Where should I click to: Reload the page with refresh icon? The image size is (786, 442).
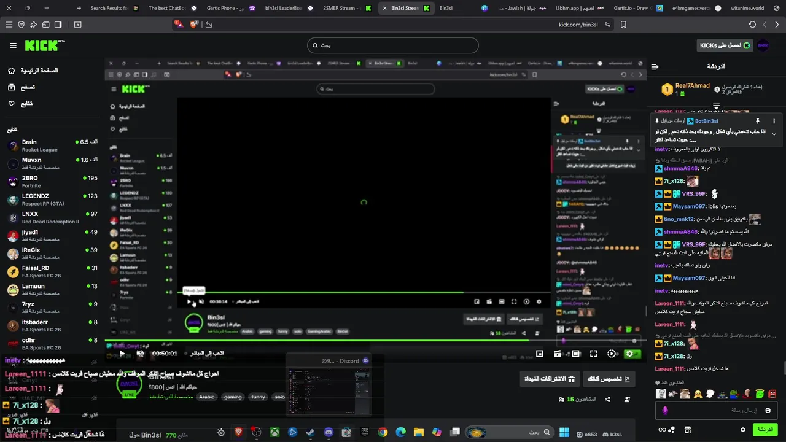pos(752,25)
